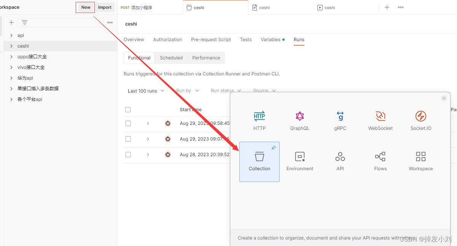Choose the GraphQL request icon

pyautogui.click(x=300, y=117)
